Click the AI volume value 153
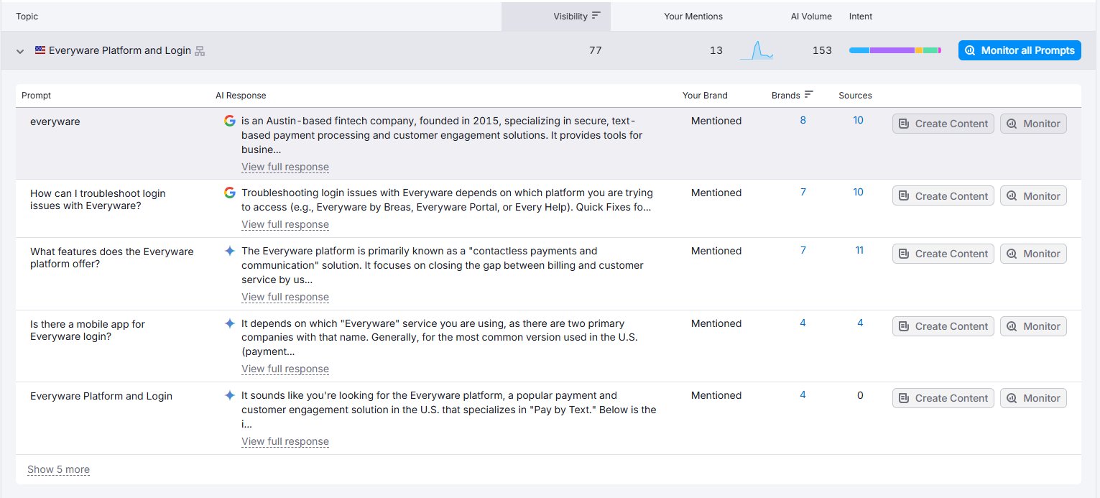 (x=822, y=50)
